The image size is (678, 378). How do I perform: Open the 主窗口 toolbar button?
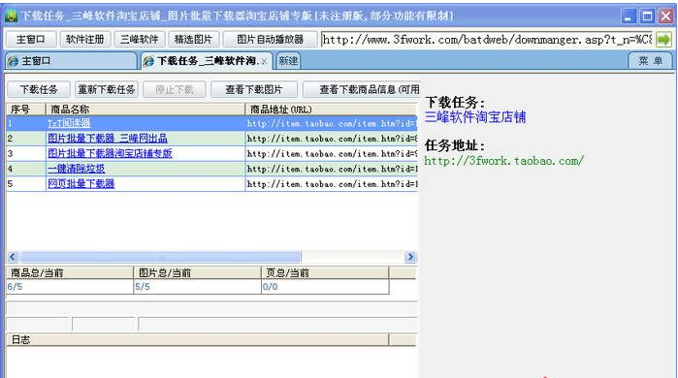pyautogui.click(x=31, y=40)
